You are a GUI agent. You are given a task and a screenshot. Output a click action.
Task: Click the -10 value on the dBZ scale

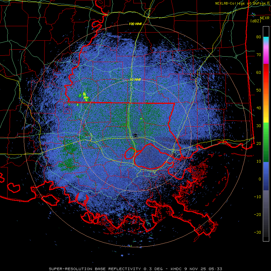(257, 197)
